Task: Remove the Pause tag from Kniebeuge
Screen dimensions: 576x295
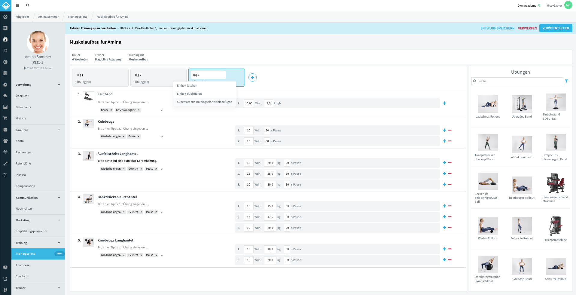Action: pos(139,136)
